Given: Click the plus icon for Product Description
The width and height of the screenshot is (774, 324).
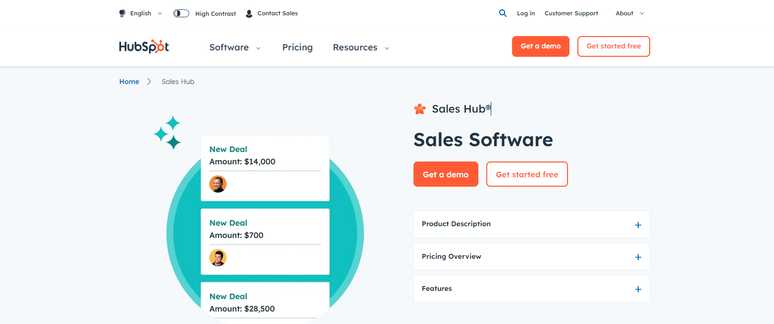Looking at the screenshot, I should [x=638, y=225].
